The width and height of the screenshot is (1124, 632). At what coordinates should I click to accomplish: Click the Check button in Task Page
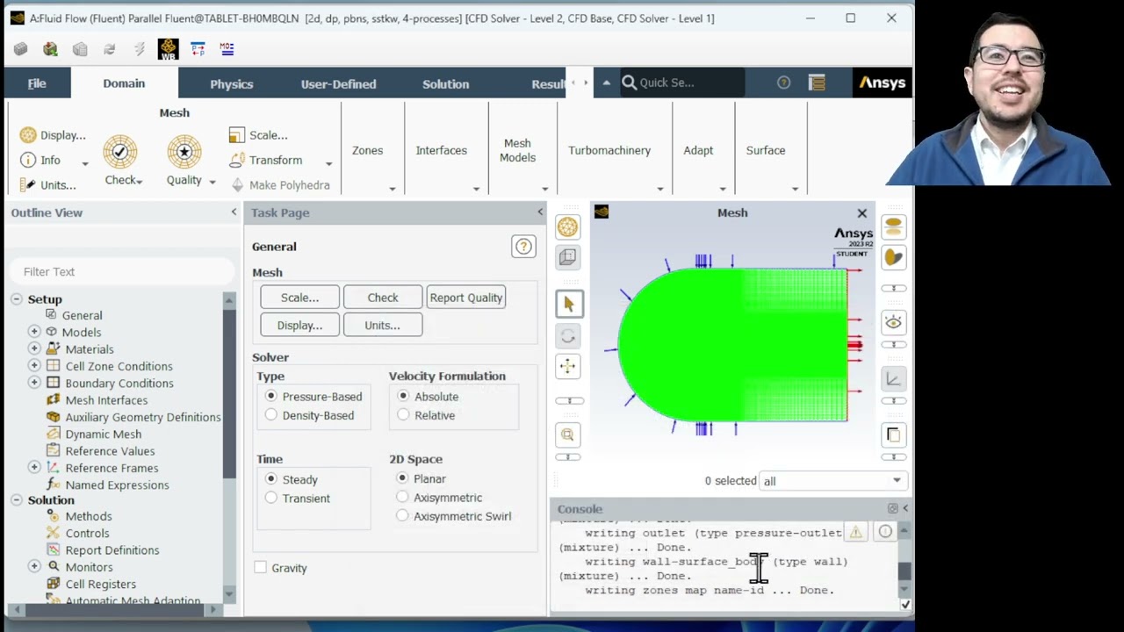point(383,298)
